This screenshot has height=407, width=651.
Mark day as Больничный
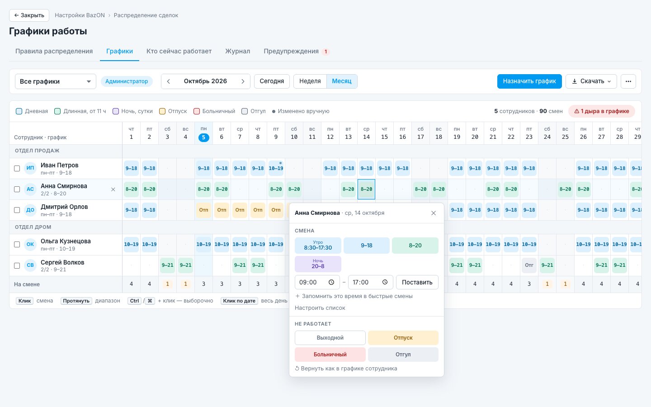(x=330, y=355)
